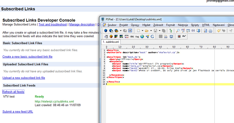Image resolution: width=234 pixels, height=123 pixels.
Task: Click the PSPad window title bar
Action: pyautogui.click(x=167, y=19)
